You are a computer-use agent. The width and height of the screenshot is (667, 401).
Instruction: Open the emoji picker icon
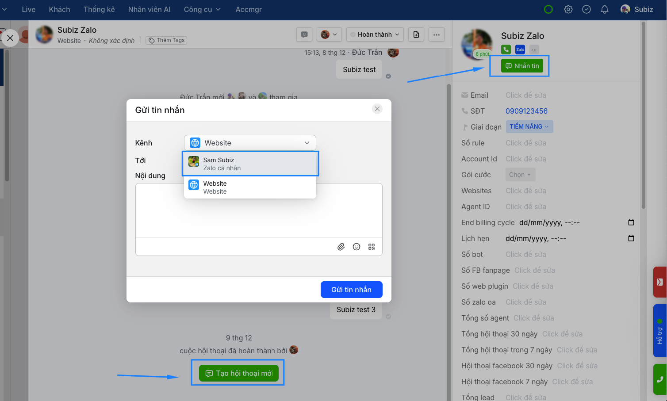point(356,247)
